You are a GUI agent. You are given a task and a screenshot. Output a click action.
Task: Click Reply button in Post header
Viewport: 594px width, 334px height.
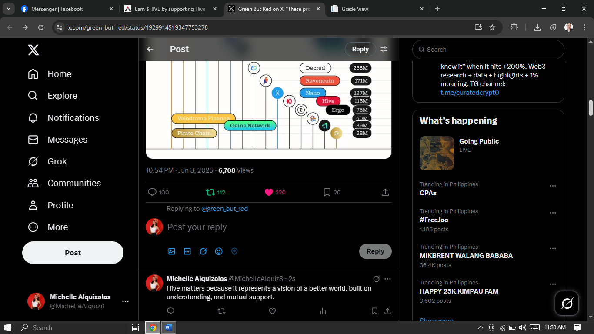coord(360,49)
